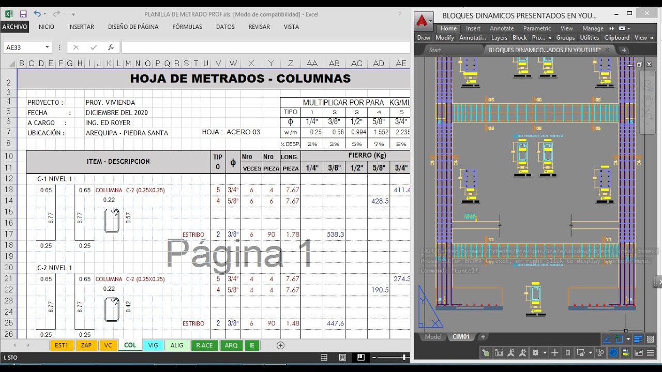The image size is (662, 372).
Task: Click the confirm entry checkmark in formula bar
Action: pyautogui.click(x=94, y=47)
